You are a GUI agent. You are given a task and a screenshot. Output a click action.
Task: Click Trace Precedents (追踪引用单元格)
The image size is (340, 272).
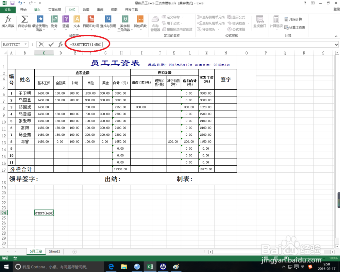pyautogui.click(x=211, y=17)
